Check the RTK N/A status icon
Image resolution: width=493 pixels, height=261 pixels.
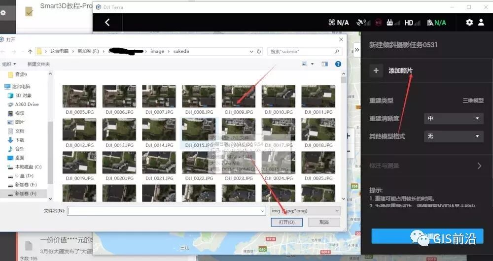[436, 23]
